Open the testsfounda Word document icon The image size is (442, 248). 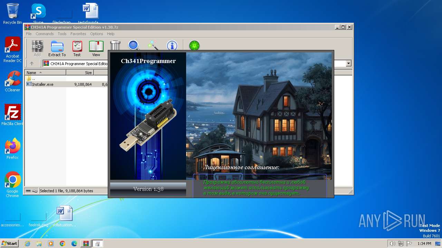click(90, 14)
